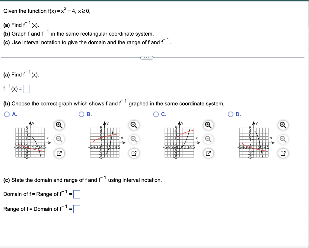309x248 pixels.
Task: Open graph A in a larger window
Action: pos(59,153)
